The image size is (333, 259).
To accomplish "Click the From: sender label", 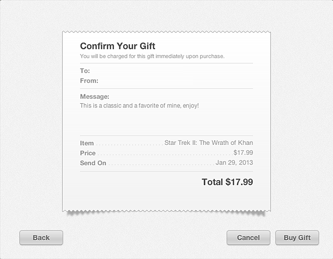I will (89, 80).
